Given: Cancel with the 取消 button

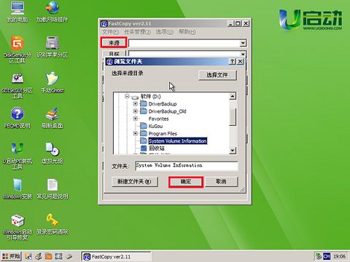Looking at the screenshot, I should 221,182.
